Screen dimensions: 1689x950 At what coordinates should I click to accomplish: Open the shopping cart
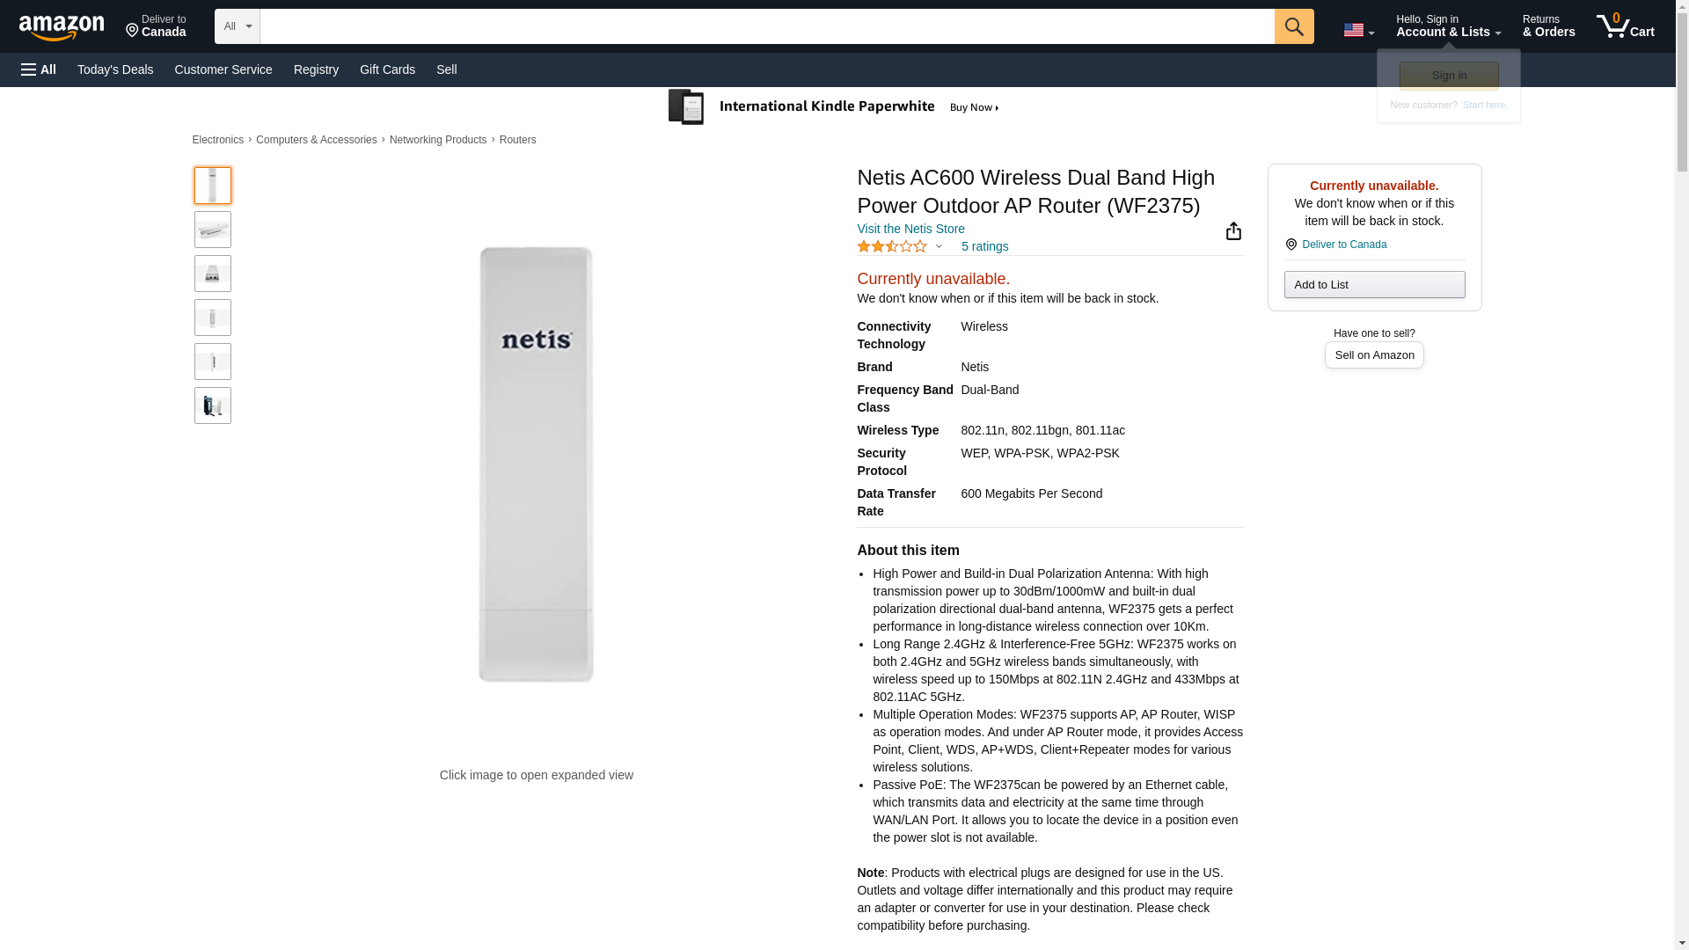1625,26
